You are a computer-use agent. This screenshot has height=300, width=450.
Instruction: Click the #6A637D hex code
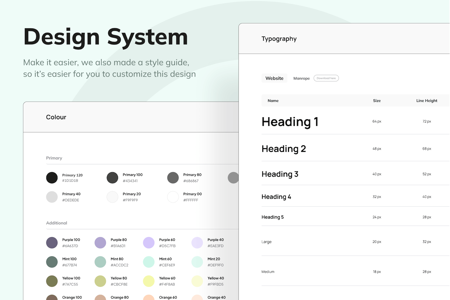pyautogui.click(x=70, y=246)
